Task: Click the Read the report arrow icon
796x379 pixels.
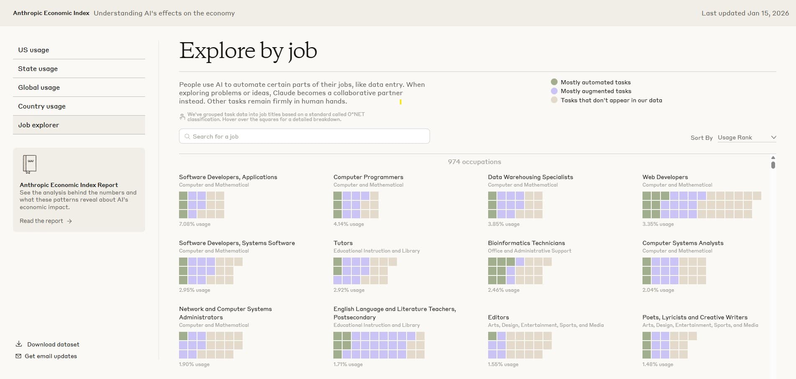Action: point(69,221)
